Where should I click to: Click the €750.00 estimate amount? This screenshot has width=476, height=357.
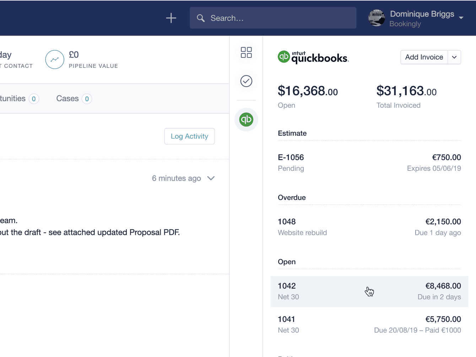(x=447, y=157)
